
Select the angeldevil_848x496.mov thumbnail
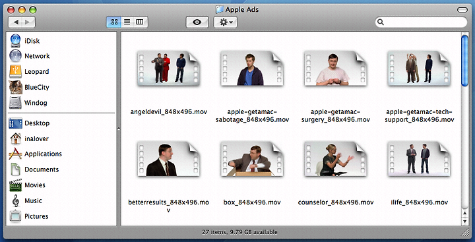click(x=168, y=68)
